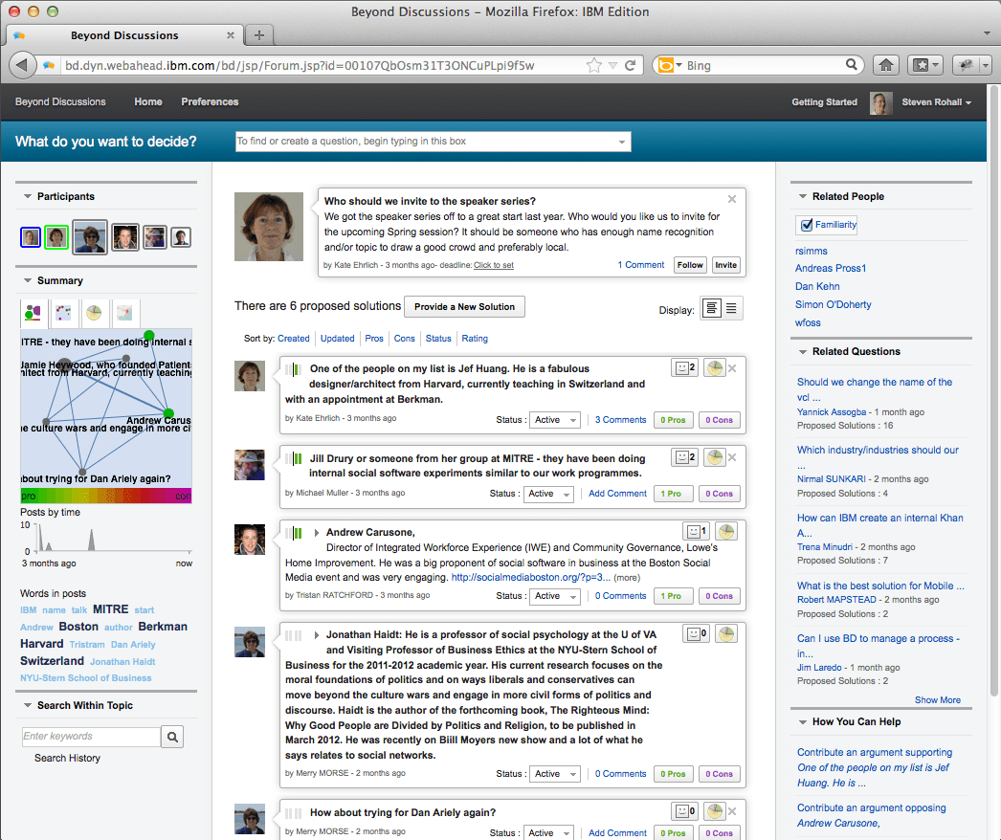
Task: Open the browser home page icon
Action: (885, 65)
